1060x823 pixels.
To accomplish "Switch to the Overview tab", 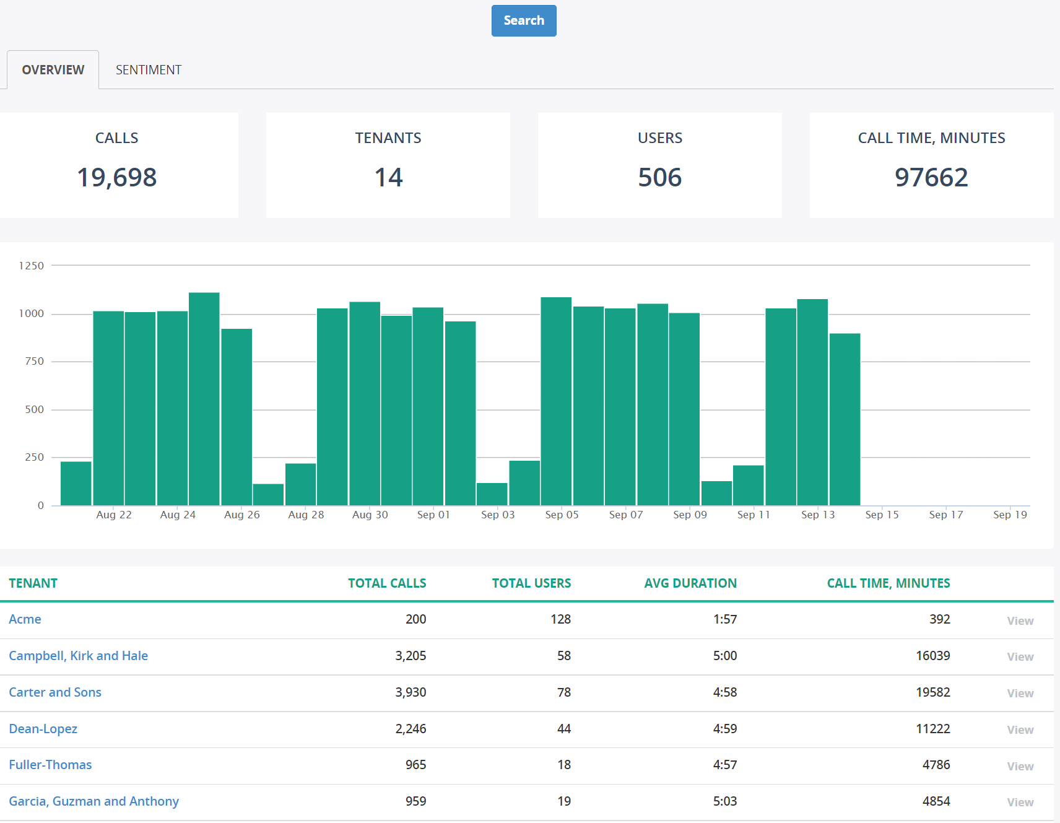I will [x=53, y=69].
